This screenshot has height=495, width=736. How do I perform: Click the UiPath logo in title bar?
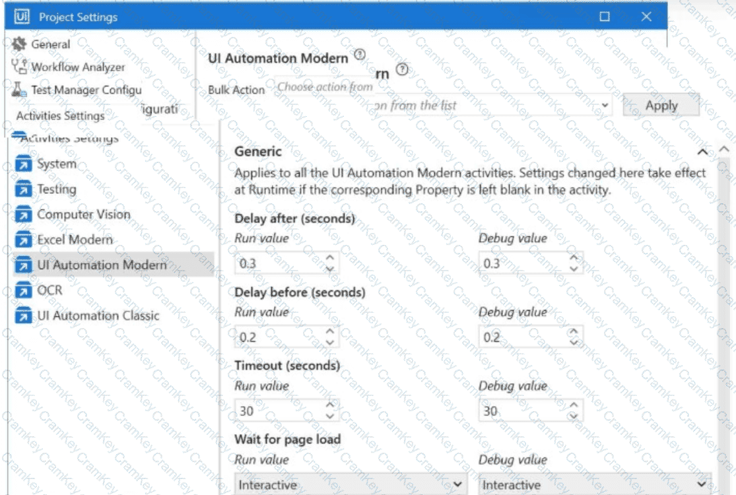[x=22, y=17]
